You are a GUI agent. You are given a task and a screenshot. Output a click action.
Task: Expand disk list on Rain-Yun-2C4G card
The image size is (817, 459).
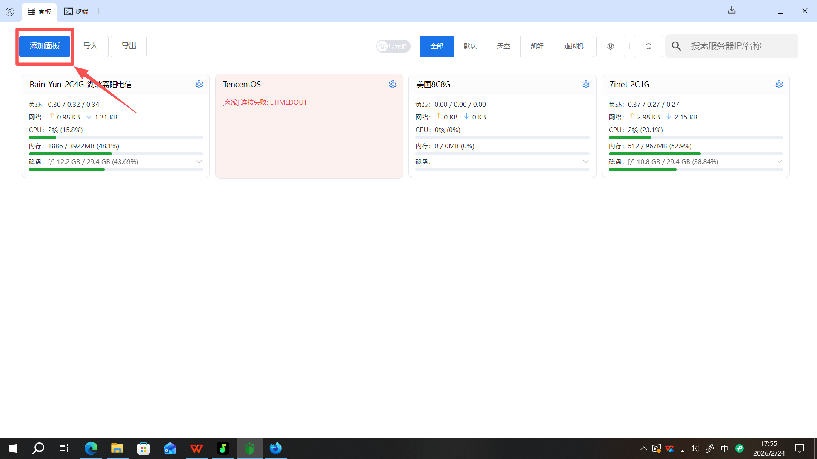[199, 162]
